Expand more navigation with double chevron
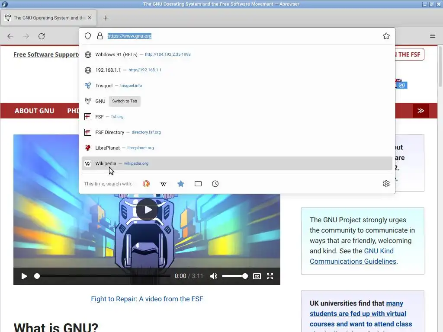443x332 pixels. (x=421, y=111)
